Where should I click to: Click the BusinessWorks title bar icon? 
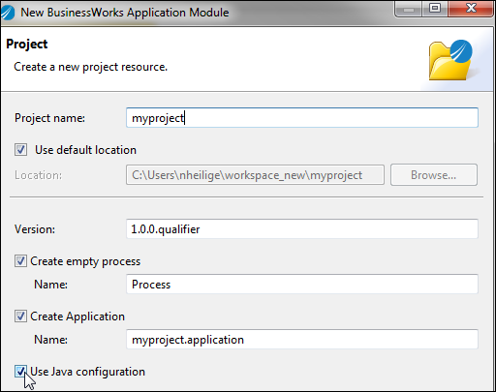click(x=8, y=13)
